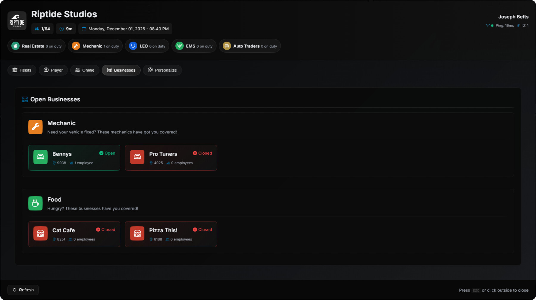Click the Open Businesses storefront icon
The image size is (536, 300).
pyautogui.click(x=25, y=99)
